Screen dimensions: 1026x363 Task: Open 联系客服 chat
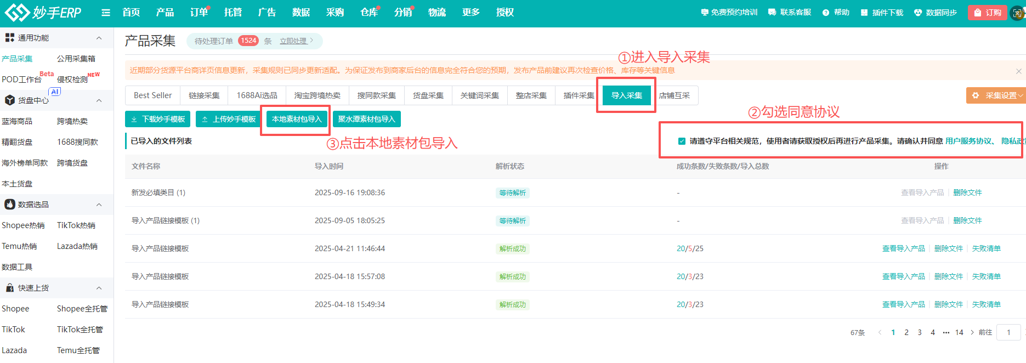pos(790,12)
